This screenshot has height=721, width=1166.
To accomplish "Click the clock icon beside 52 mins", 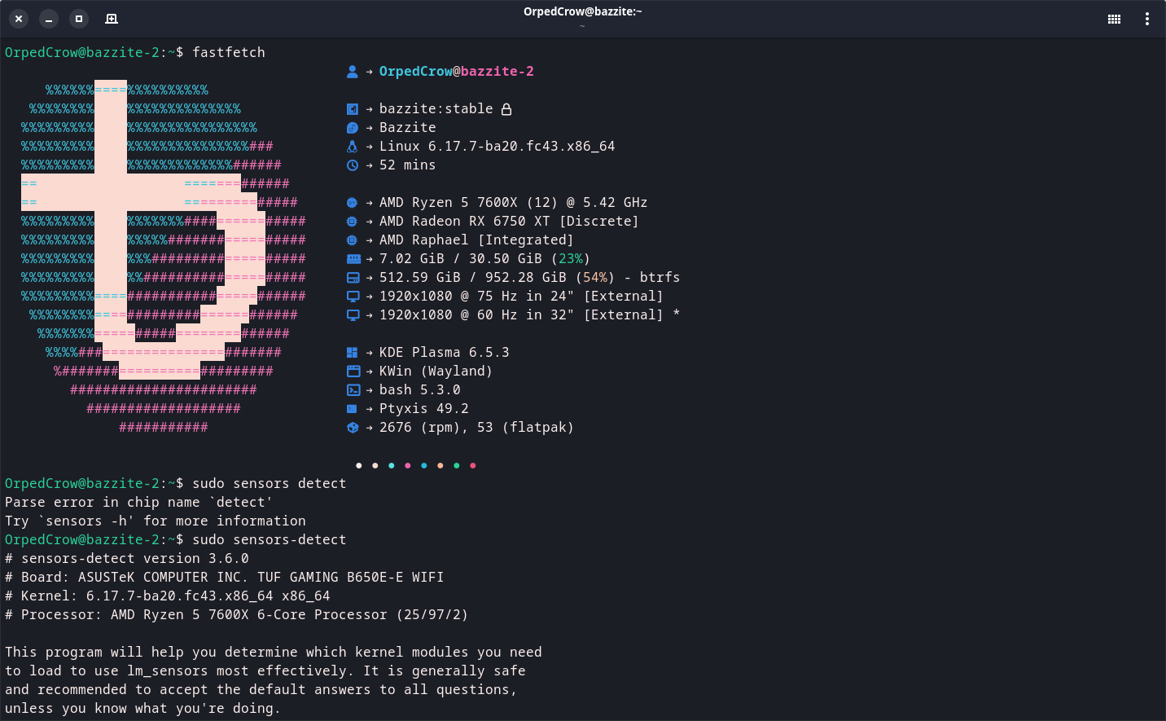I will point(353,165).
